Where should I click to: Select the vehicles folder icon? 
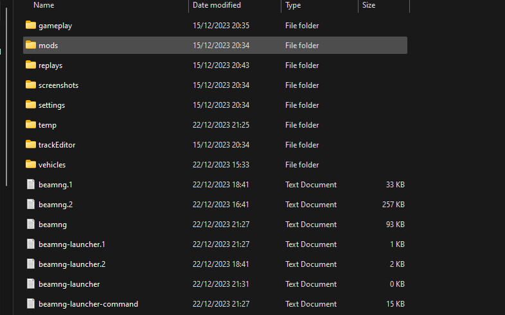tap(31, 165)
